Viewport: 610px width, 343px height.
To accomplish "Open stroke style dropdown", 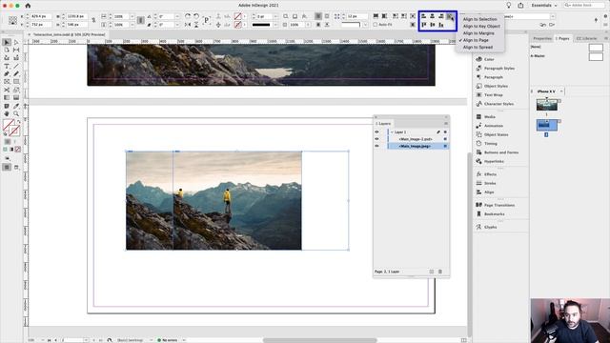I will 275,25.
